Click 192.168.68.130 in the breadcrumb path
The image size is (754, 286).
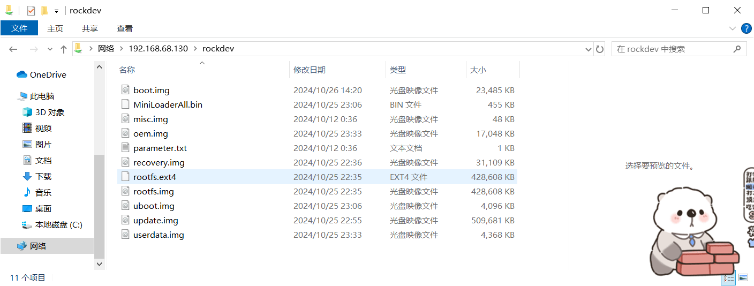[158, 49]
